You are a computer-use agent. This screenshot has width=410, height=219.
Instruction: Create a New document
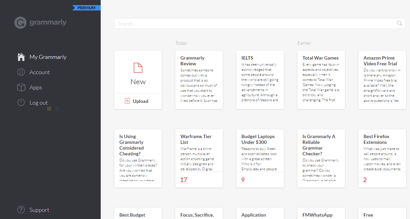click(x=138, y=72)
